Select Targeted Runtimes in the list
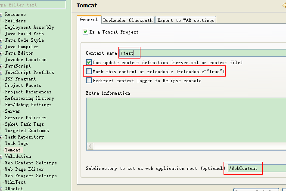 click(27, 131)
